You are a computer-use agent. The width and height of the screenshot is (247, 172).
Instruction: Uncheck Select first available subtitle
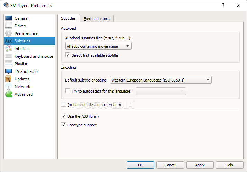point(68,55)
